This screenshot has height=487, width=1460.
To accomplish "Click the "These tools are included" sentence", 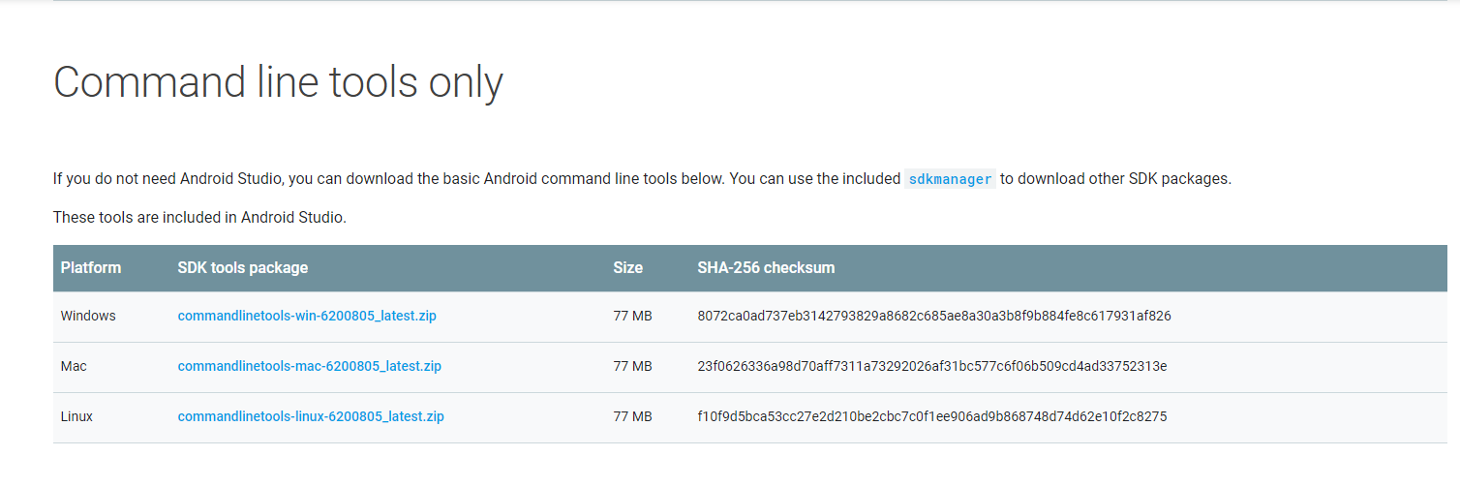I will coord(199,217).
